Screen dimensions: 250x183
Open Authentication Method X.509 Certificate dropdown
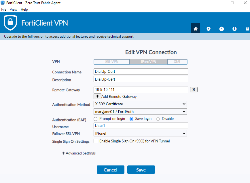[140, 104]
